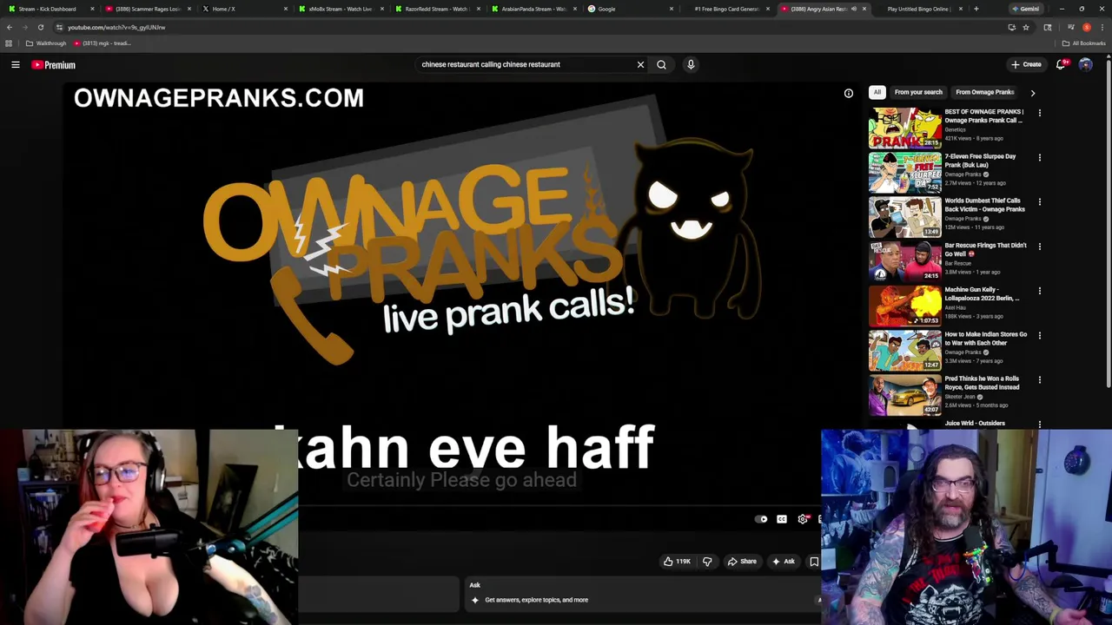Select the All filter chip

point(877,92)
